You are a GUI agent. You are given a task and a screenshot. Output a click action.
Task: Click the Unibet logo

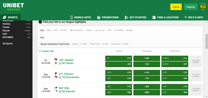point(13,7)
